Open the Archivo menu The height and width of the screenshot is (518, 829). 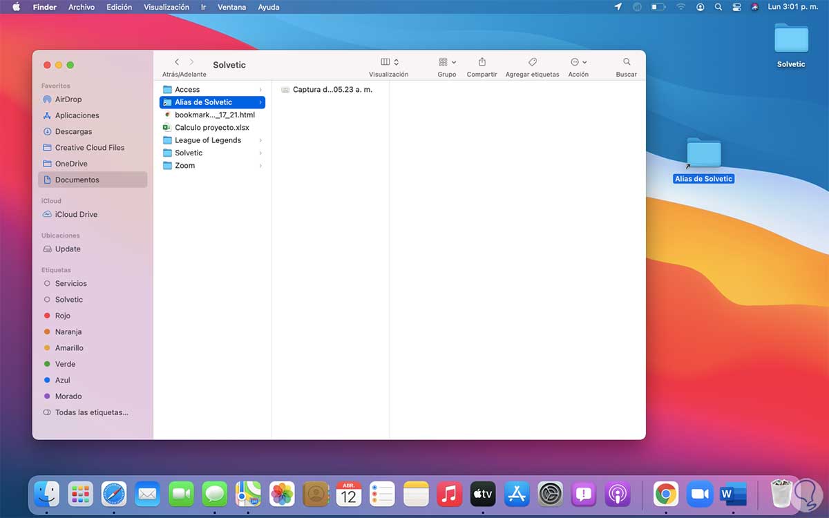(82, 7)
